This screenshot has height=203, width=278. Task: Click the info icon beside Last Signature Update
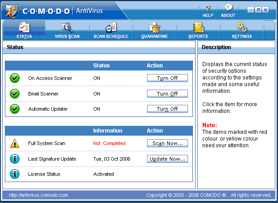[x=15, y=159]
